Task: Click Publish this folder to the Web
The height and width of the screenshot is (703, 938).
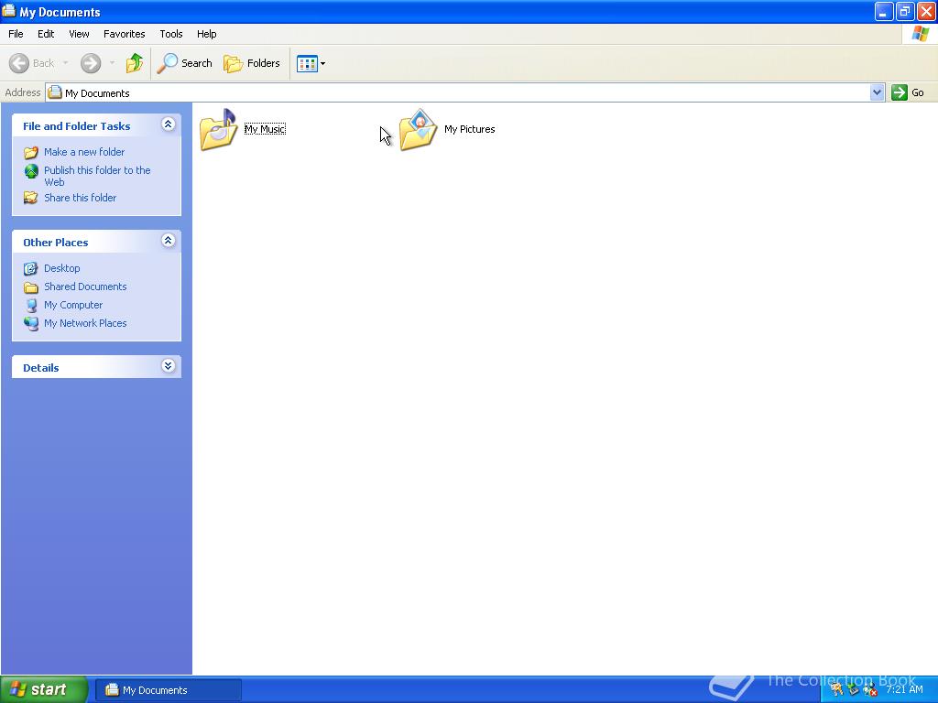Action: pyautogui.click(x=97, y=176)
